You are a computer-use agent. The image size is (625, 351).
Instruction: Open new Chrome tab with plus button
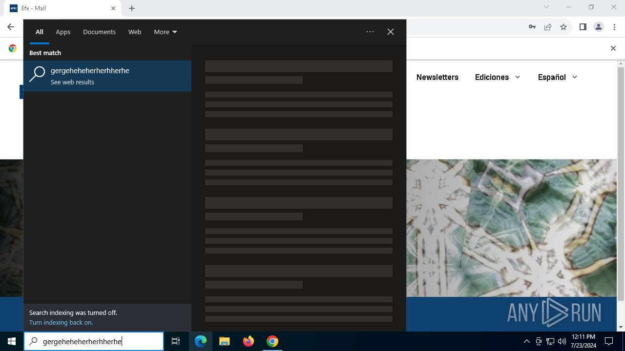tap(132, 8)
